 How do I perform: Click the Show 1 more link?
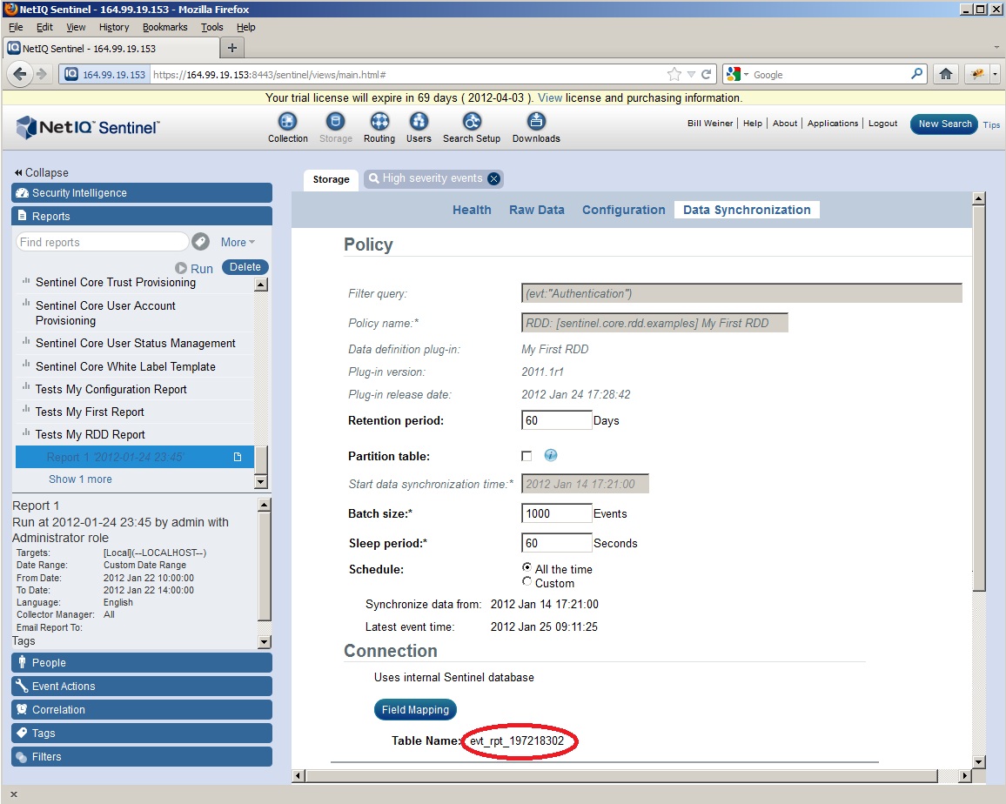[x=80, y=479]
